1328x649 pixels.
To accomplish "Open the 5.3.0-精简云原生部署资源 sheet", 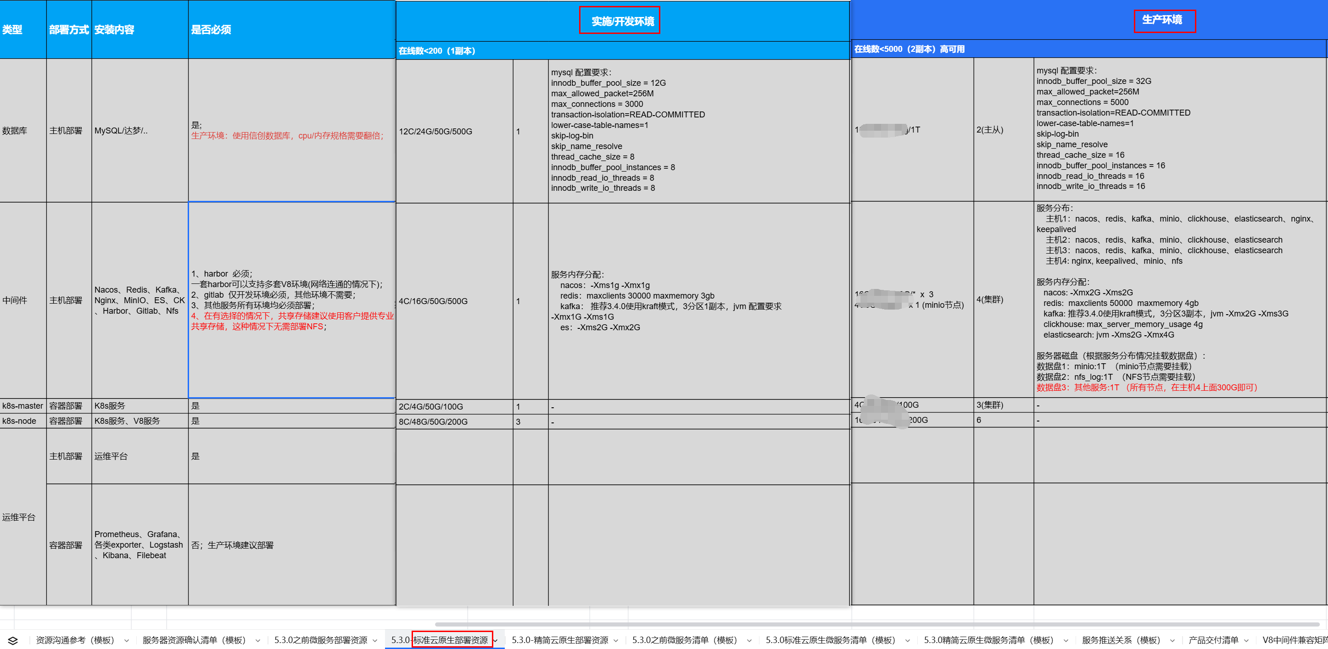I will coord(559,640).
